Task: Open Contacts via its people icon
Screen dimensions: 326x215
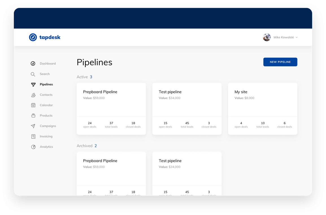Action: pyautogui.click(x=33, y=95)
